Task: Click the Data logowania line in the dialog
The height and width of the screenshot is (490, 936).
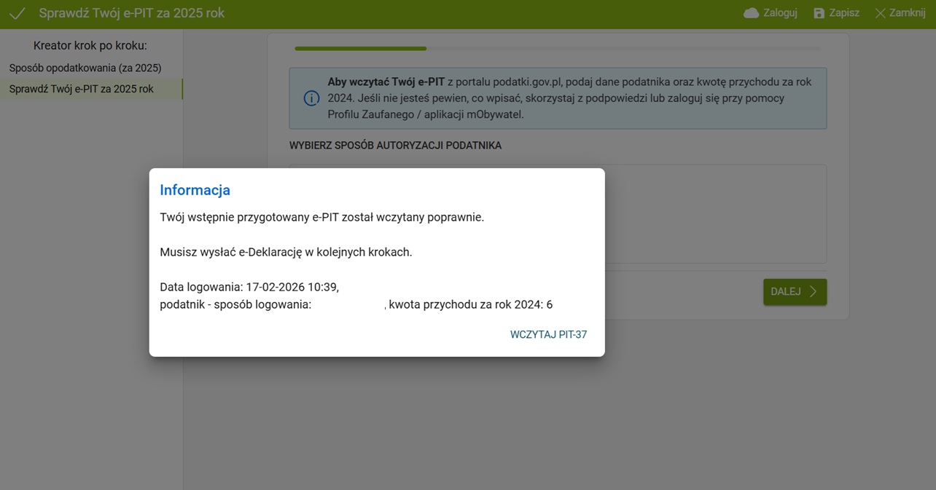Action: tap(249, 287)
